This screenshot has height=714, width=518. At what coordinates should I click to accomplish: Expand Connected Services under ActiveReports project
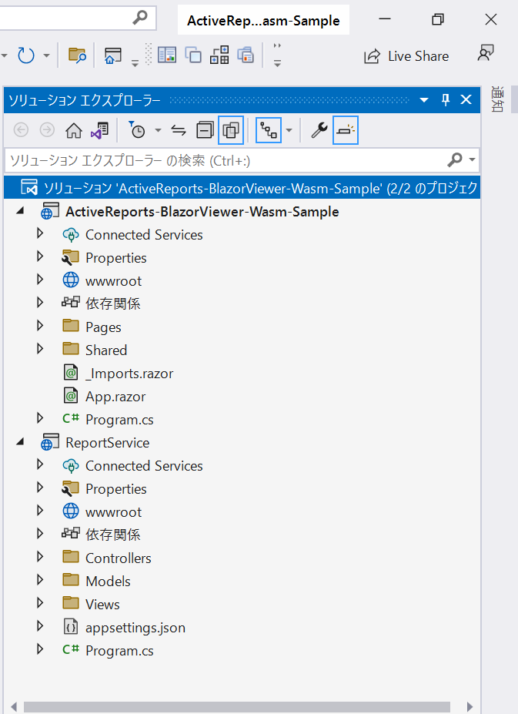[x=40, y=233]
